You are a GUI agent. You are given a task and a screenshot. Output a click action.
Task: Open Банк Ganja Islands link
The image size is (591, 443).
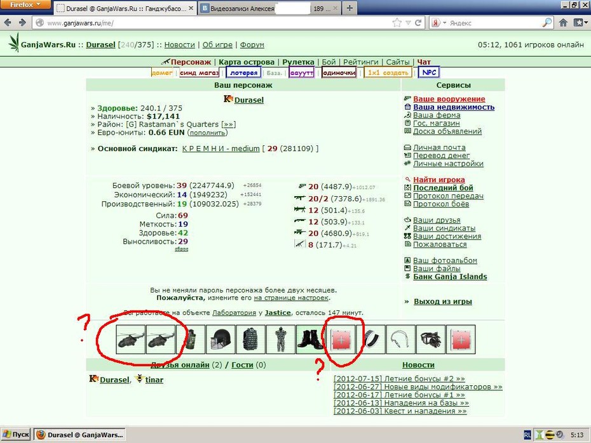pos(450,277)
